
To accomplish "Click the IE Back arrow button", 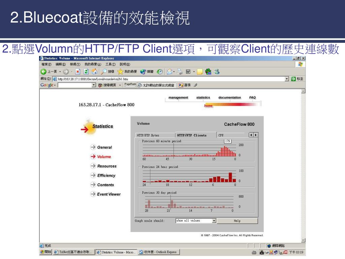I will click(43, 71).
